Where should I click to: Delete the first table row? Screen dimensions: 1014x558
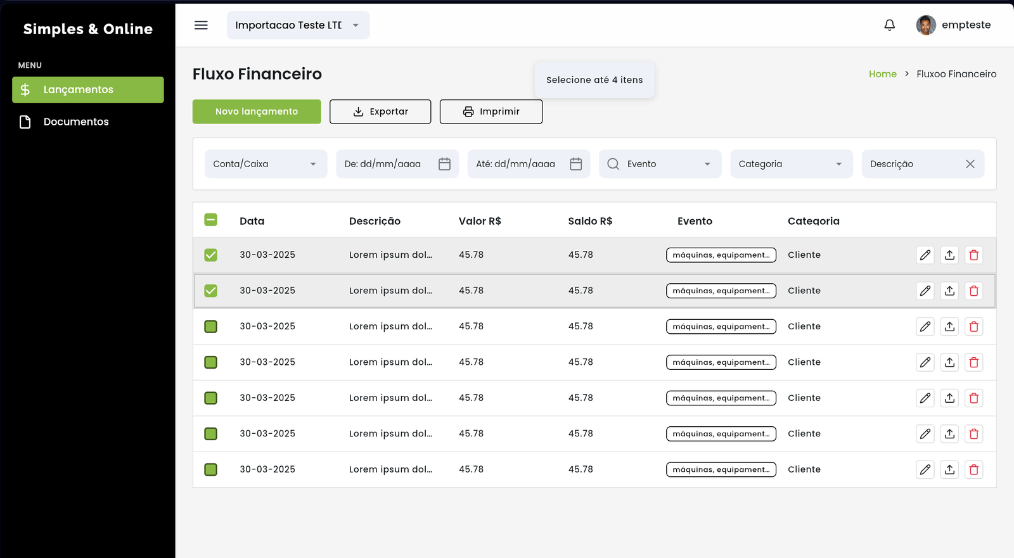coord(974,255)
